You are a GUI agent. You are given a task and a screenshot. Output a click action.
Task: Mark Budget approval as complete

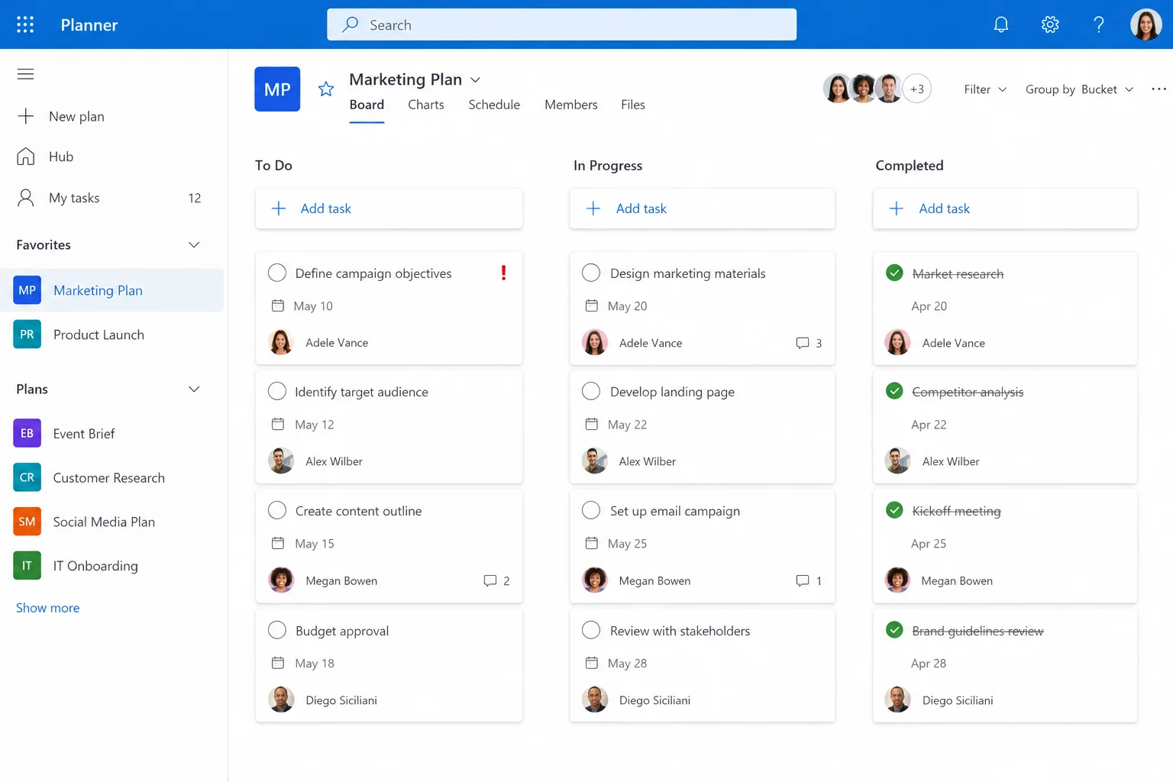click(277, 630)
